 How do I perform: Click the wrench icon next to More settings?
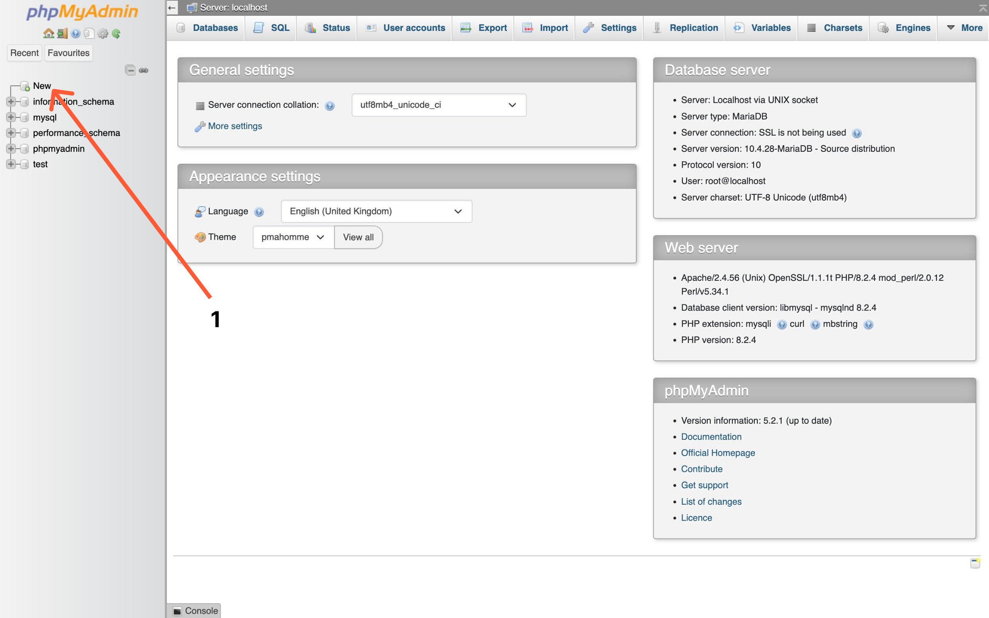tap(200, 127)
